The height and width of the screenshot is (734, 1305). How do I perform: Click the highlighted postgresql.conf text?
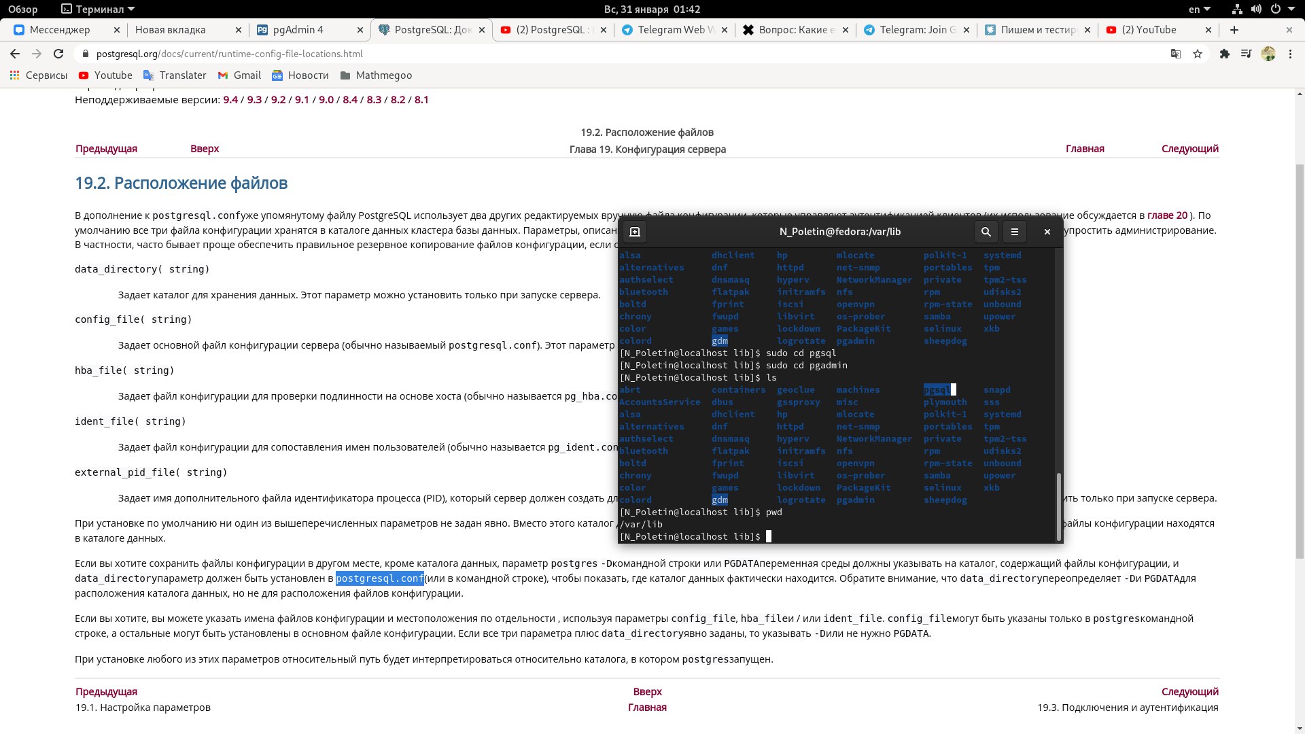379,578
